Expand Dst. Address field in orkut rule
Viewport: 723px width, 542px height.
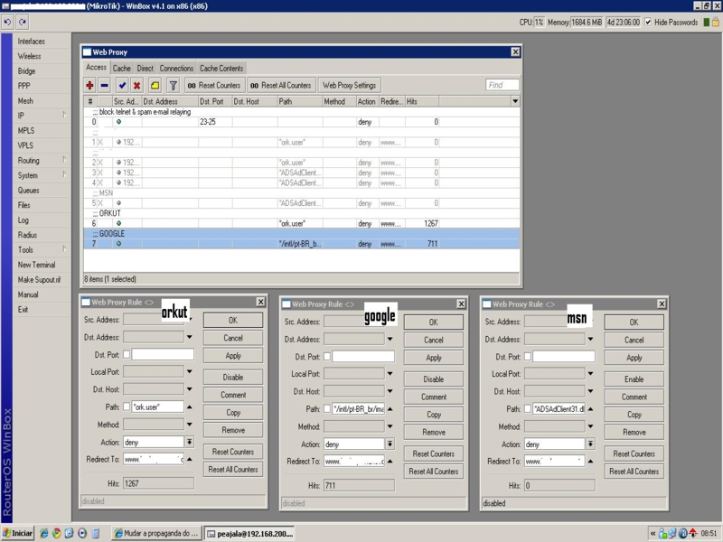click(x=190, y=337)
